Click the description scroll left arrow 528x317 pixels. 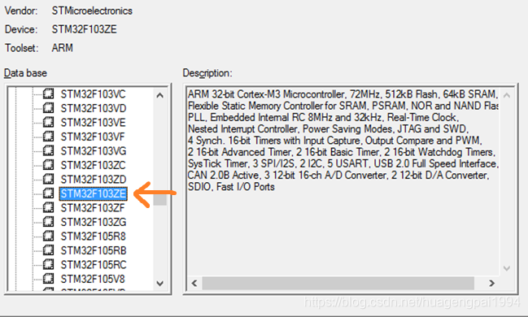click(x=194, y=283)
